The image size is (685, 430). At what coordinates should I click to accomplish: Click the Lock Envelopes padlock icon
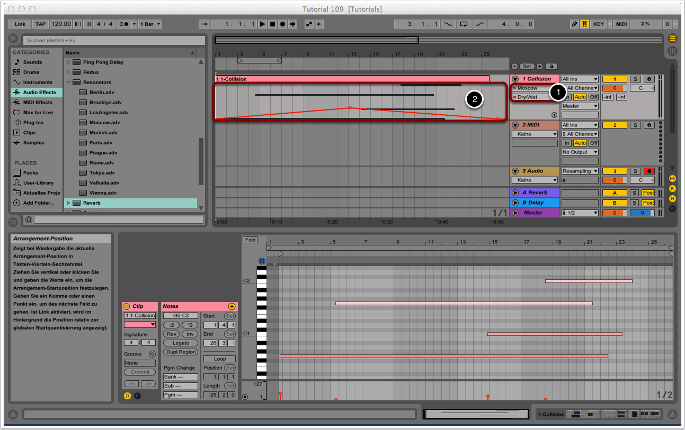point(551,67)
